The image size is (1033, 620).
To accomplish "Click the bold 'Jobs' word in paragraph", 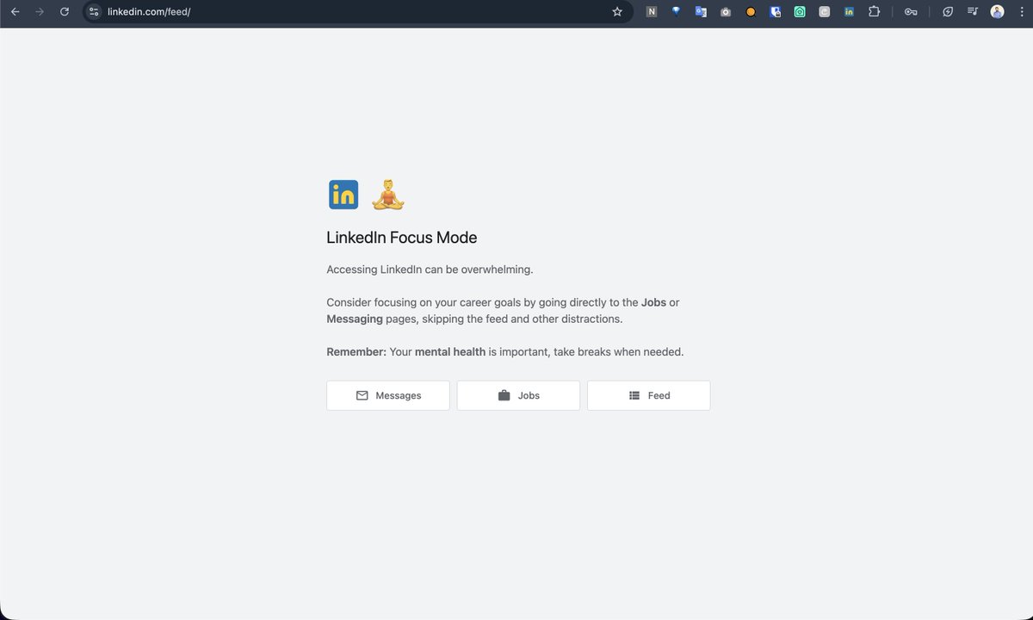I will pos(653,302).
